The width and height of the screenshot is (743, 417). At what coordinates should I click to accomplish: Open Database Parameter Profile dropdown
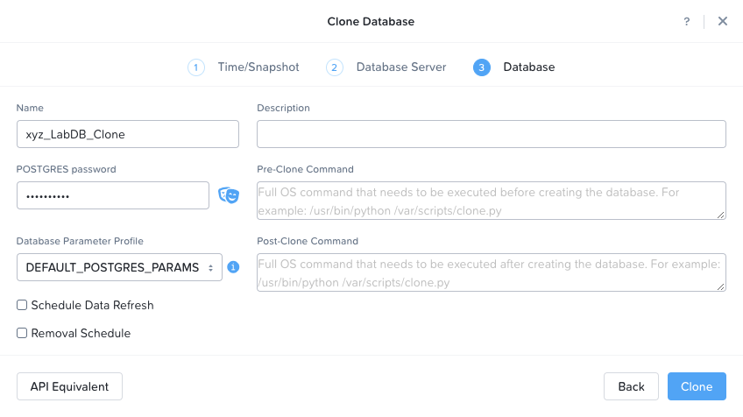119,267
